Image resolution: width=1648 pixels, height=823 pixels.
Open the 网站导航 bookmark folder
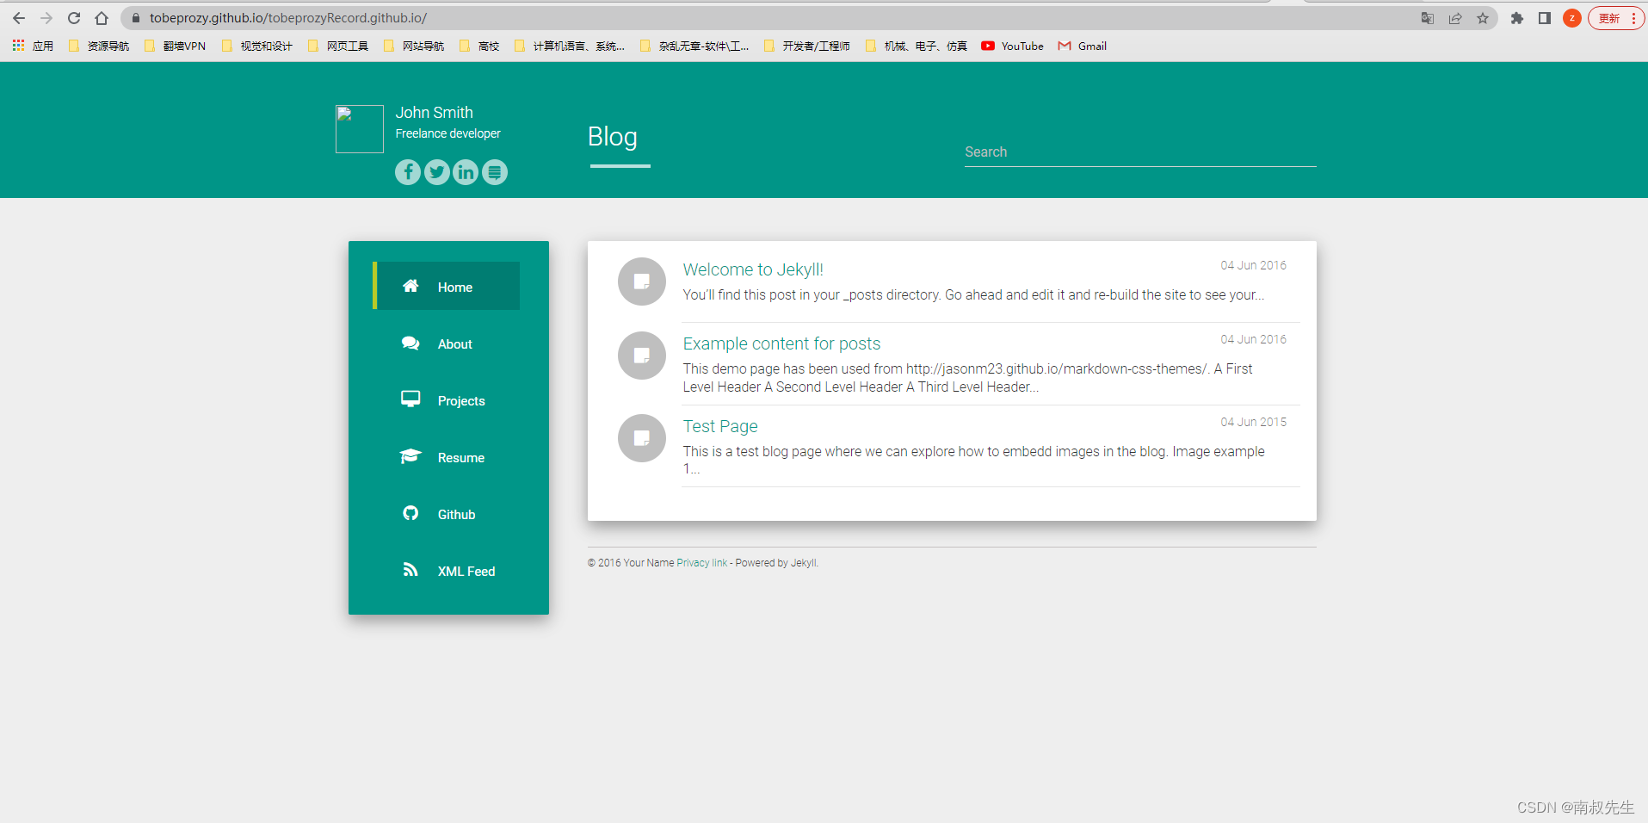pyautogui.click(x=413, y=46)
